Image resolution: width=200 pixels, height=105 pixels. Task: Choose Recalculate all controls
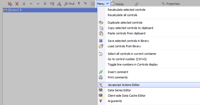click(123, 15)
